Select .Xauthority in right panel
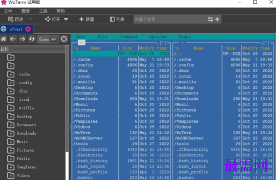 tap(223, 155)
